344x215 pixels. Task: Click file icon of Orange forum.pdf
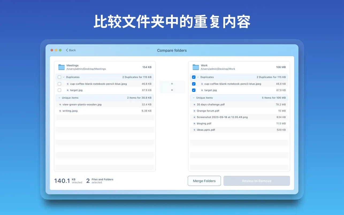tap(194, 111)
